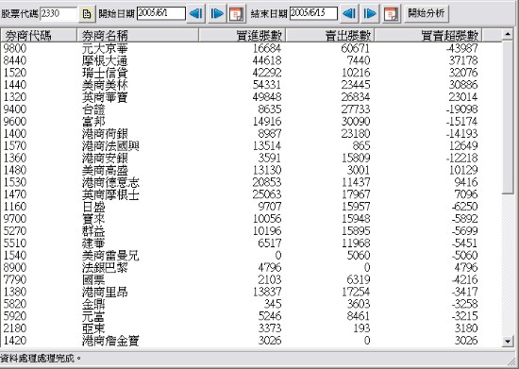519x369 pixels.
Task: Select row 8900 法銀巴黎
Action: click(x=251, y=267)
